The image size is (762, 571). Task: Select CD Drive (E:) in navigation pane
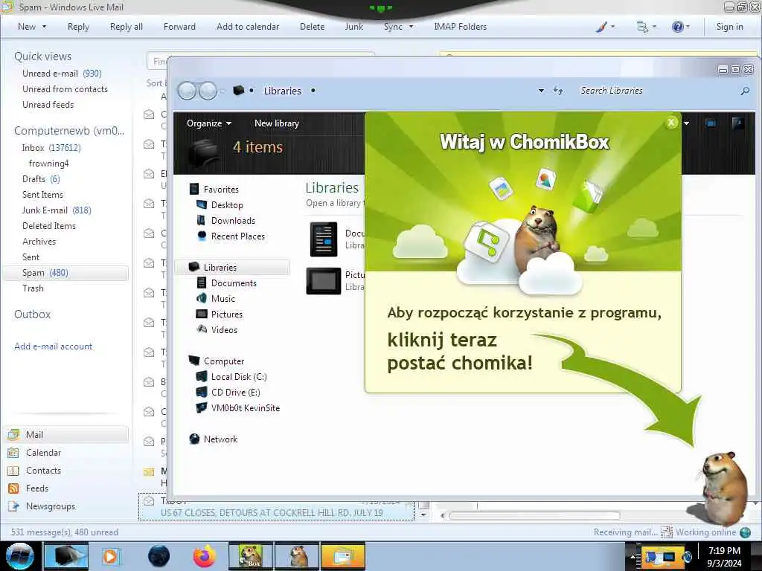(x=228, y=393)
